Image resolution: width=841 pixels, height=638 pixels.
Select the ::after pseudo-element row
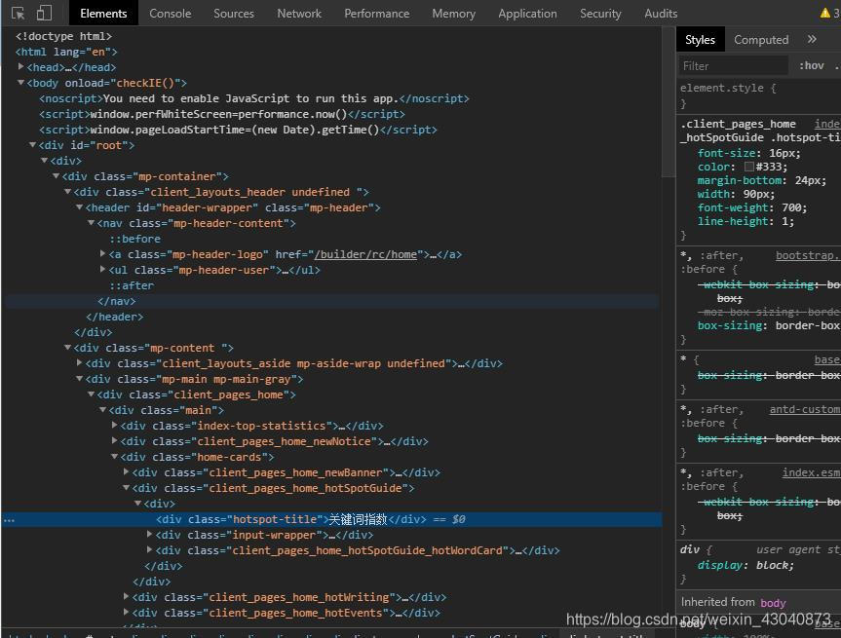[132, 285]
